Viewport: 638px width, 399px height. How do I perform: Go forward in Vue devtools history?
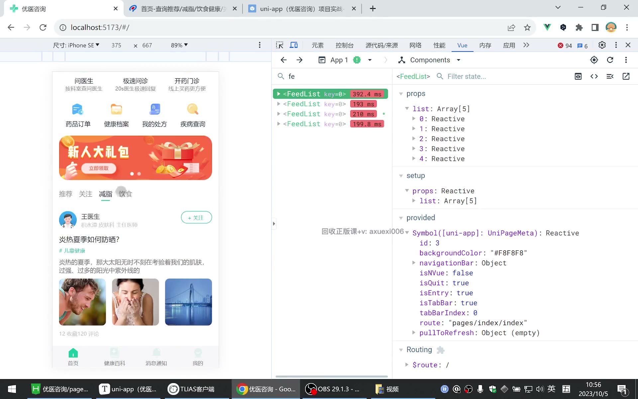click(x=299, y=60)
